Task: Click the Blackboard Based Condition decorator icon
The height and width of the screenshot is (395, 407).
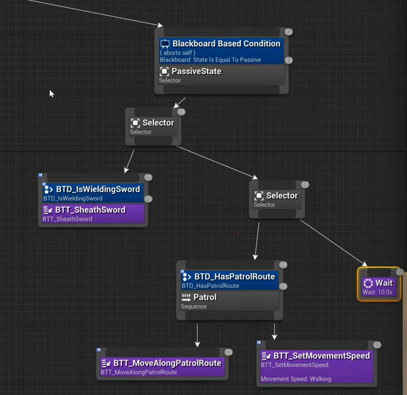Action: point(165,44)
